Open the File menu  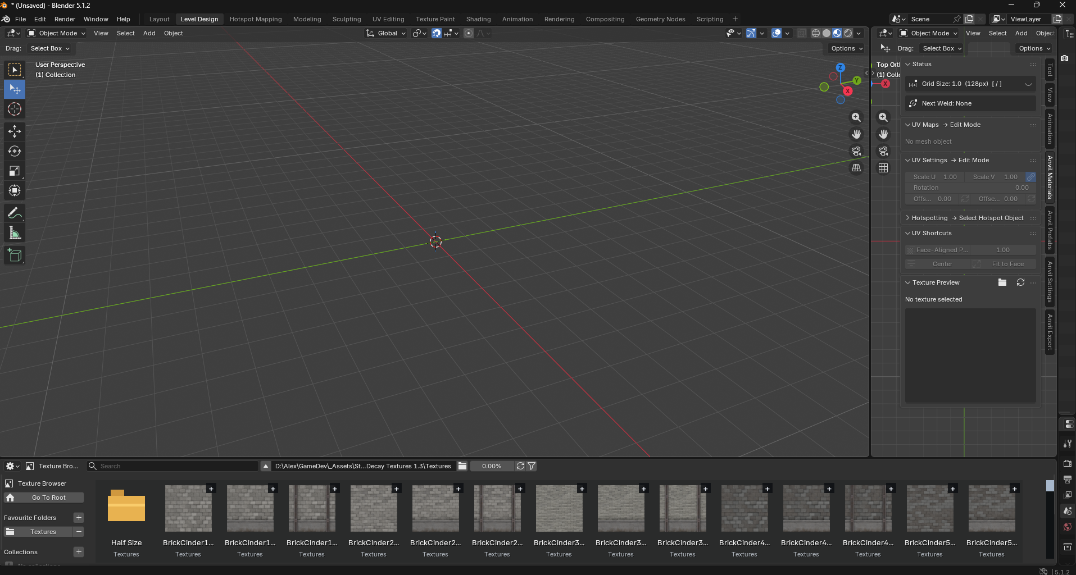[x=20, y=19]
